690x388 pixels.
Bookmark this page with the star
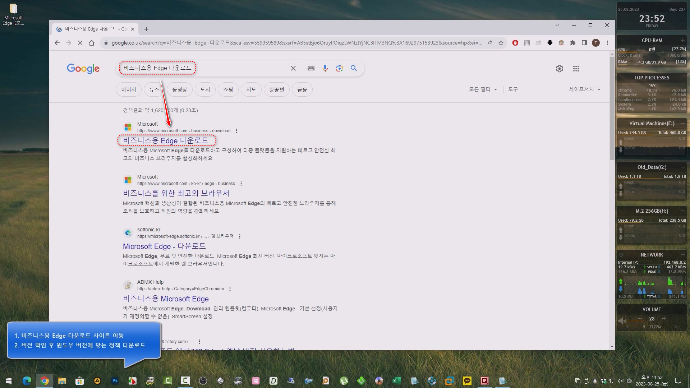501,43
